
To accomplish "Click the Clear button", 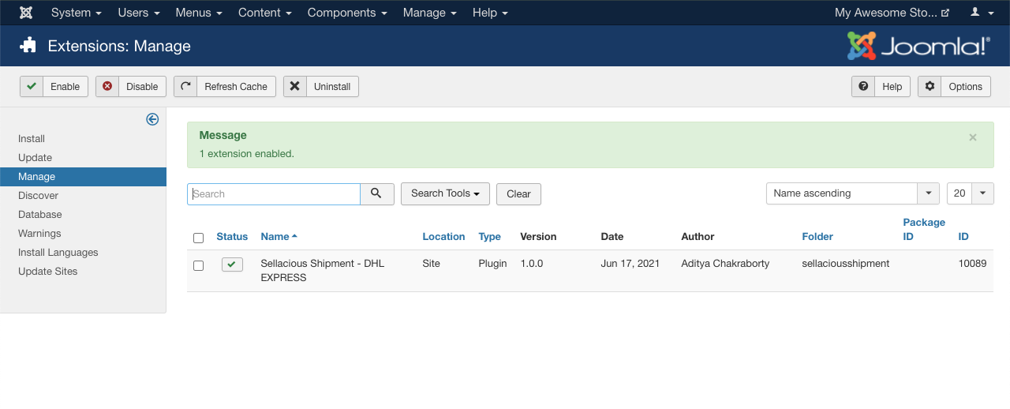I will point(518,194).
